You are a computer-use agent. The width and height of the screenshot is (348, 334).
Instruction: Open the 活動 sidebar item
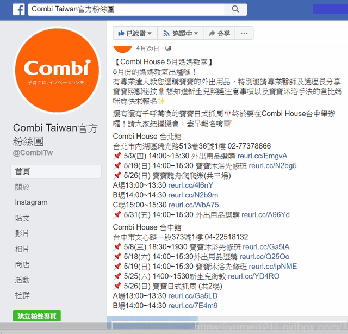coord(22,280)
